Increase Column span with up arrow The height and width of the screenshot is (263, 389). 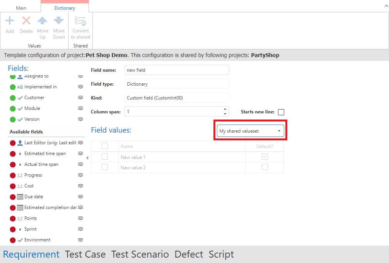225,110
